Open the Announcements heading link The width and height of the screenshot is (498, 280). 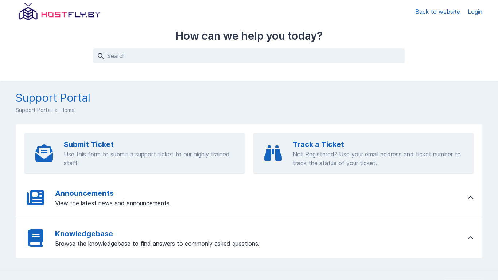coord(84,193)
